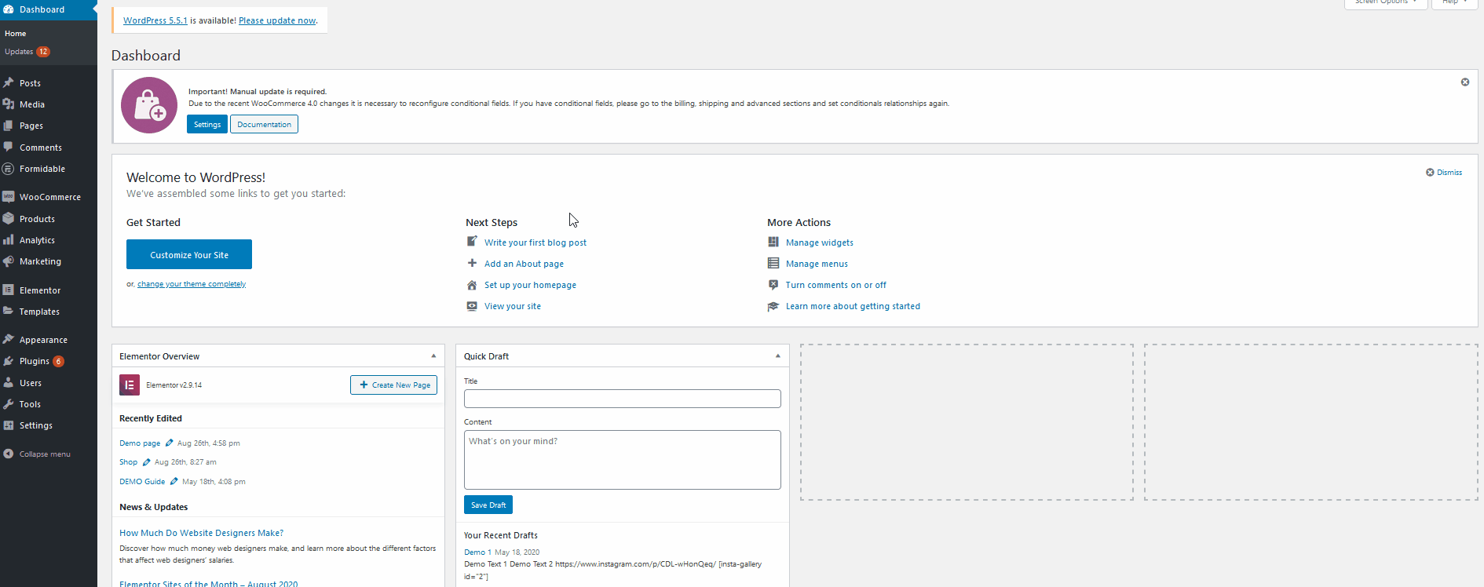Click the 'View your site' link

[x=513, y=306]
